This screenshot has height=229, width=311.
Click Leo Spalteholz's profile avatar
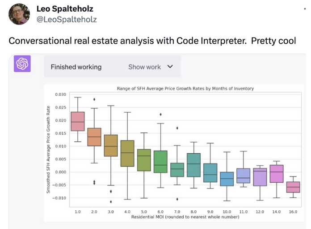pos(19,14)
